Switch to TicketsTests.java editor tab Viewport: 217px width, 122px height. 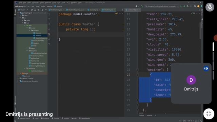point(57,10)
